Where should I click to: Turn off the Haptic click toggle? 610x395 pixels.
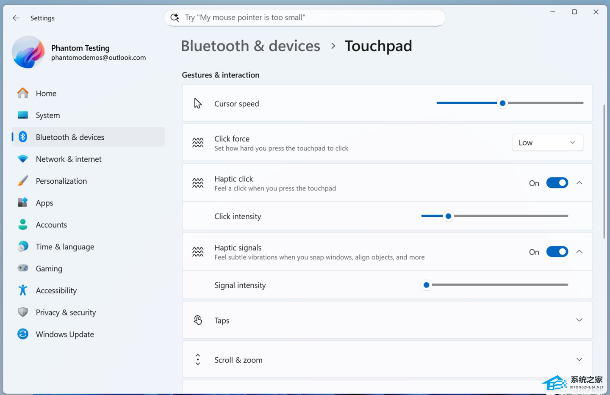[x=557, y=183]
